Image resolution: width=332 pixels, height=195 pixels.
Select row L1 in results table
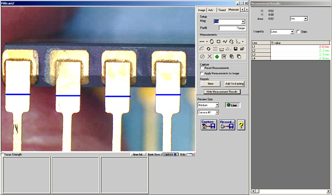coord(291,47)
